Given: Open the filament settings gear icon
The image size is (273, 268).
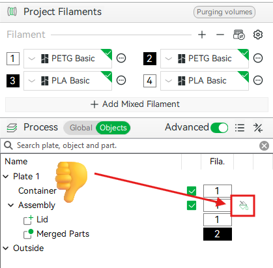Looking at the screenshot, I should [258, 35].
